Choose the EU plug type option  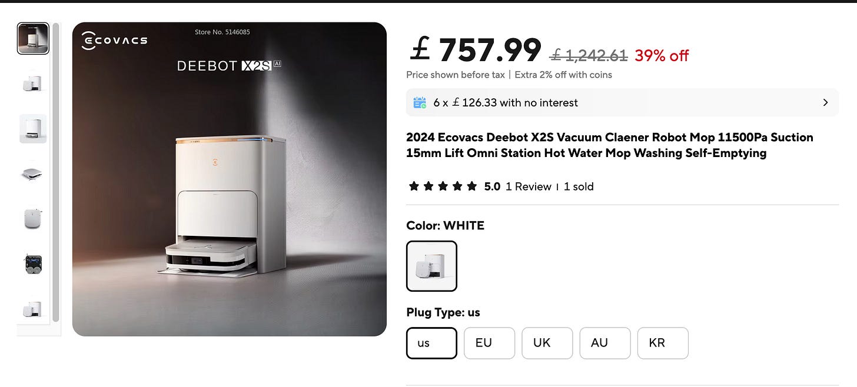point(489,343)
